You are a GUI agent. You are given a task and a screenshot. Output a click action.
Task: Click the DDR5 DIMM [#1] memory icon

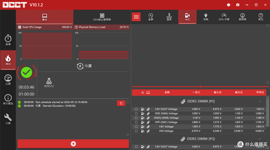click(183, 101)
